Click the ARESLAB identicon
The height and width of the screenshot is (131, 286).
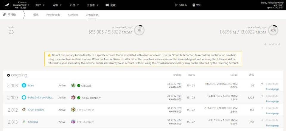(x=73, y=85)
